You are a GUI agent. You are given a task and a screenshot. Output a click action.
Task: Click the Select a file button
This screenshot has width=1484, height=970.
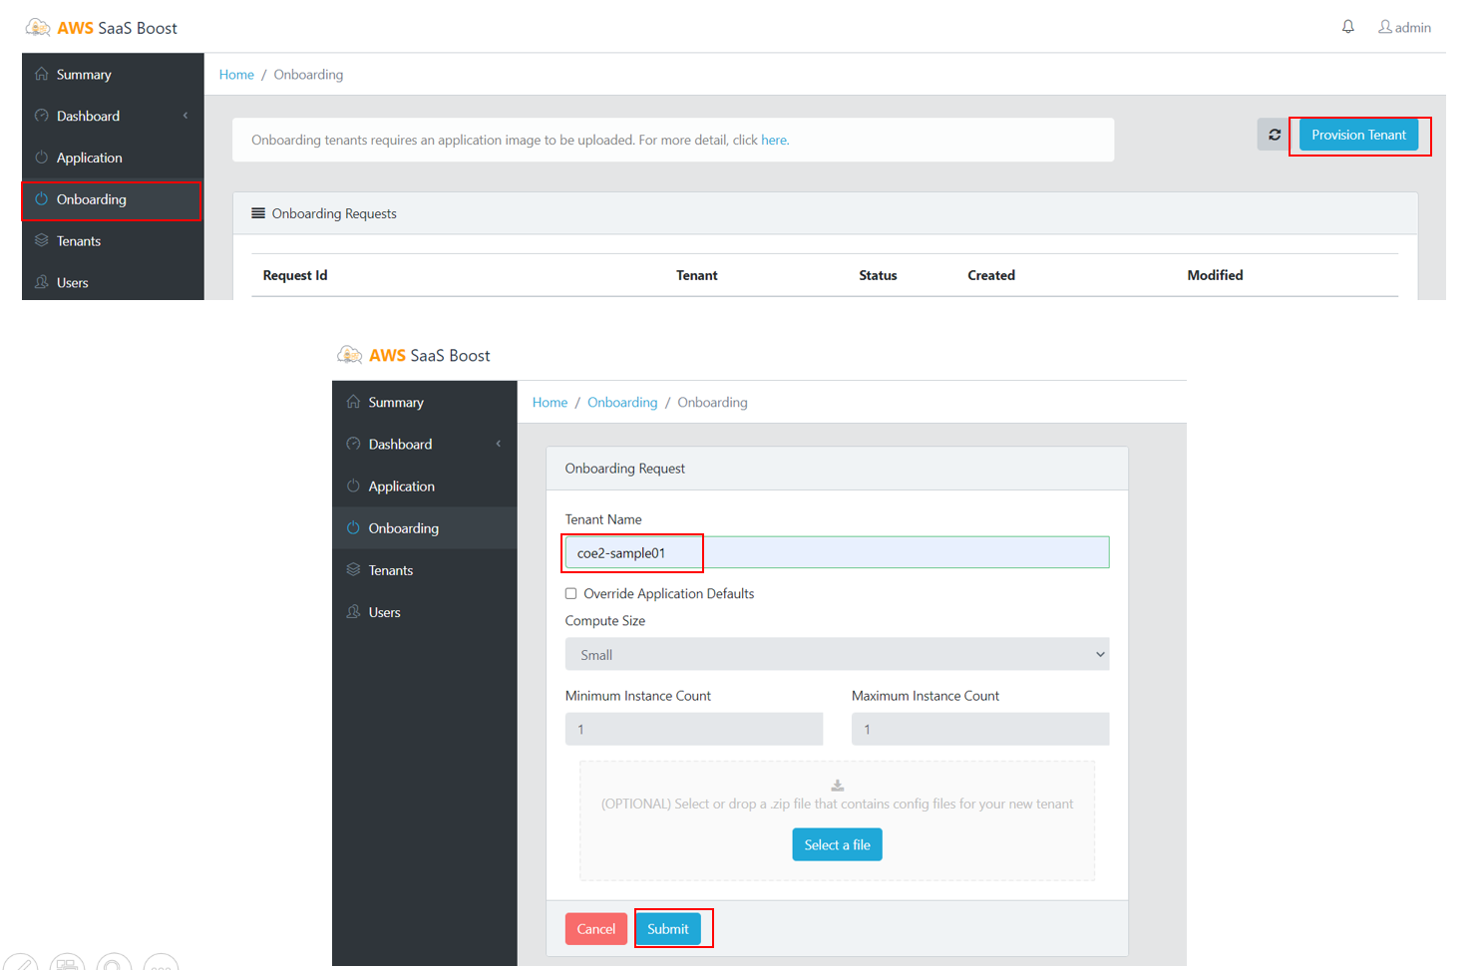tap(837, 844)
